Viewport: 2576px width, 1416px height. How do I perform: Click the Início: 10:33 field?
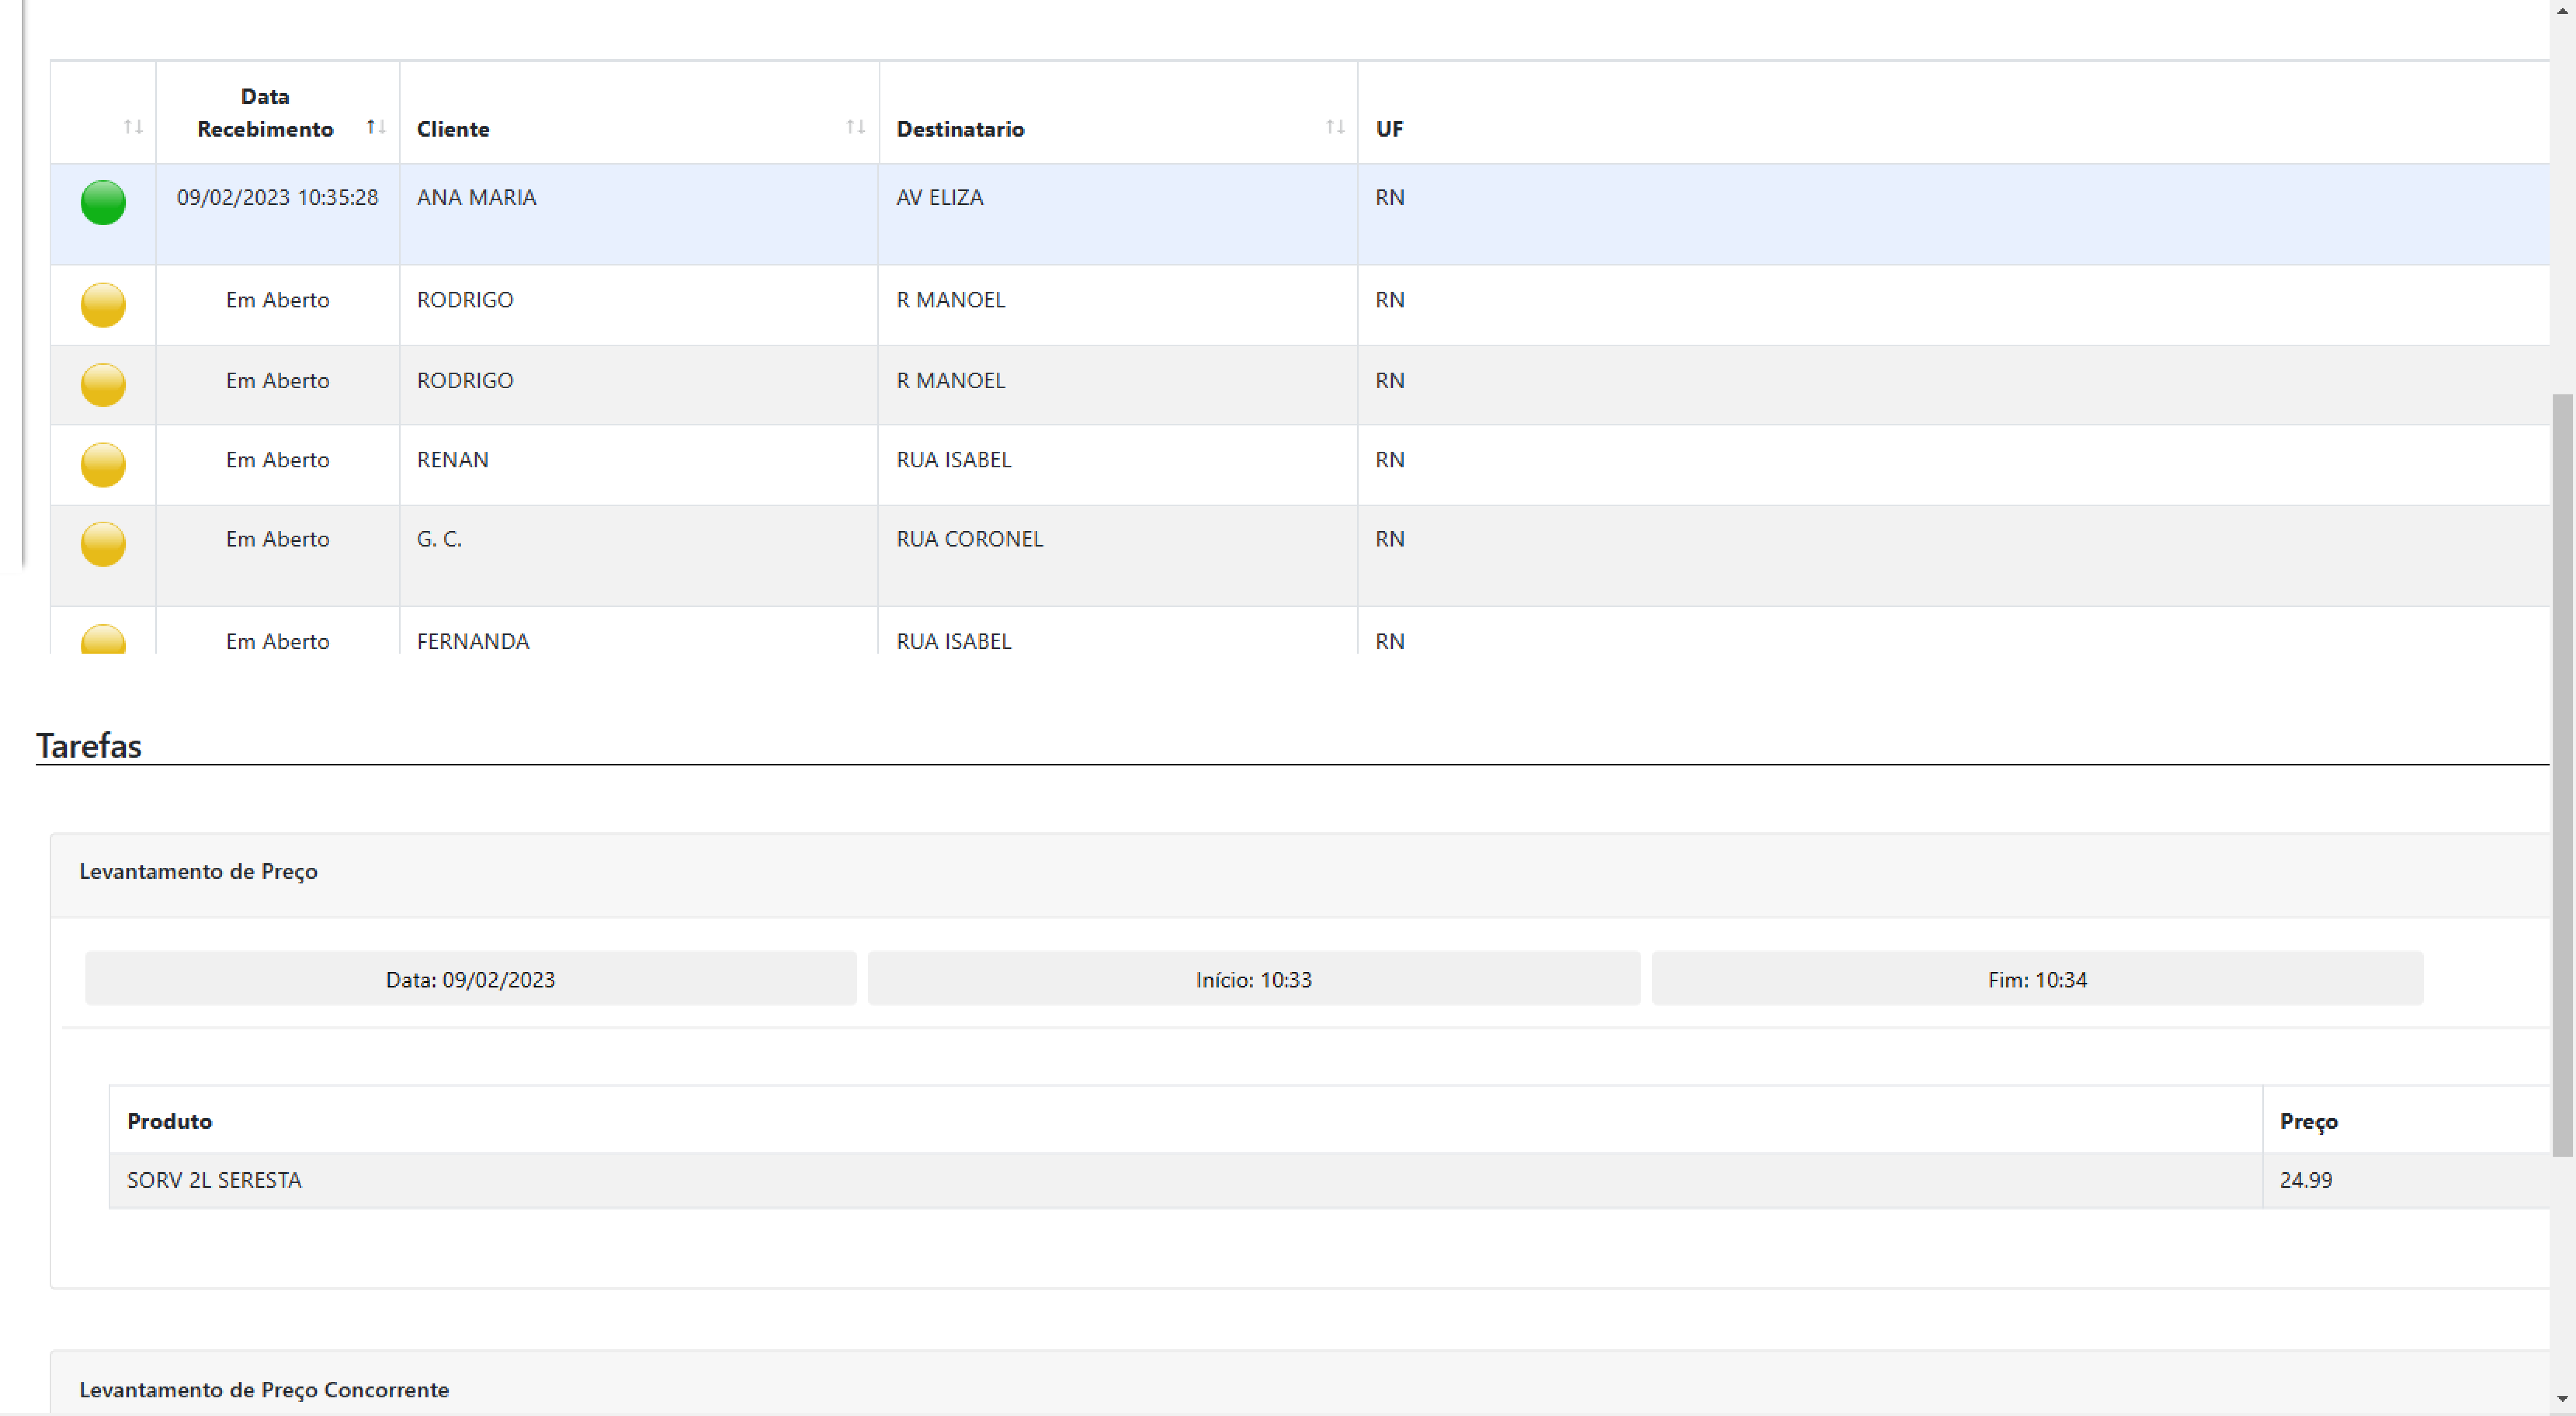pyautogui.click(x=1253, y=979)
